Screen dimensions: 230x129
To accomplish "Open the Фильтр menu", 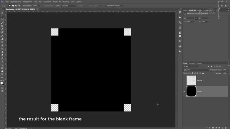I will point(55,2).
